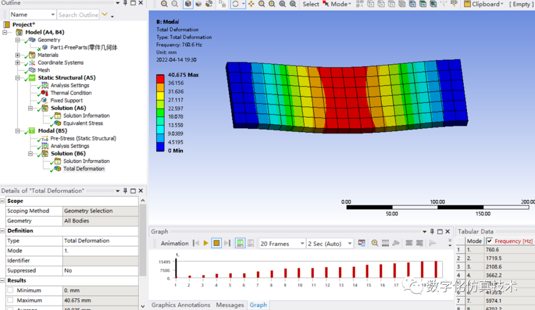Open Analysis Settings under Modal (B5)
The height and width of the screenshot is (310, 535).
pyautogui.click(x=70, y=146)
